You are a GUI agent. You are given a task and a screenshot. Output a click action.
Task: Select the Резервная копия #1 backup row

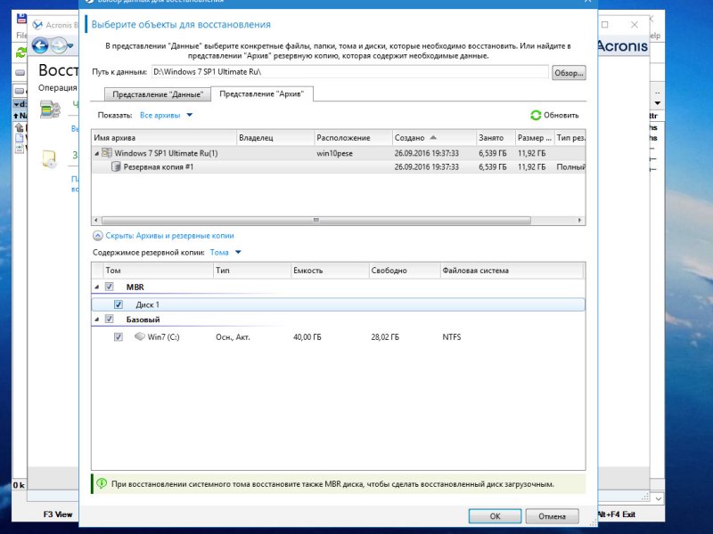tap(339, 166)
